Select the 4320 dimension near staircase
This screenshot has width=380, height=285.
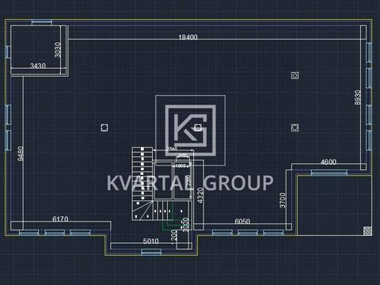200,196
